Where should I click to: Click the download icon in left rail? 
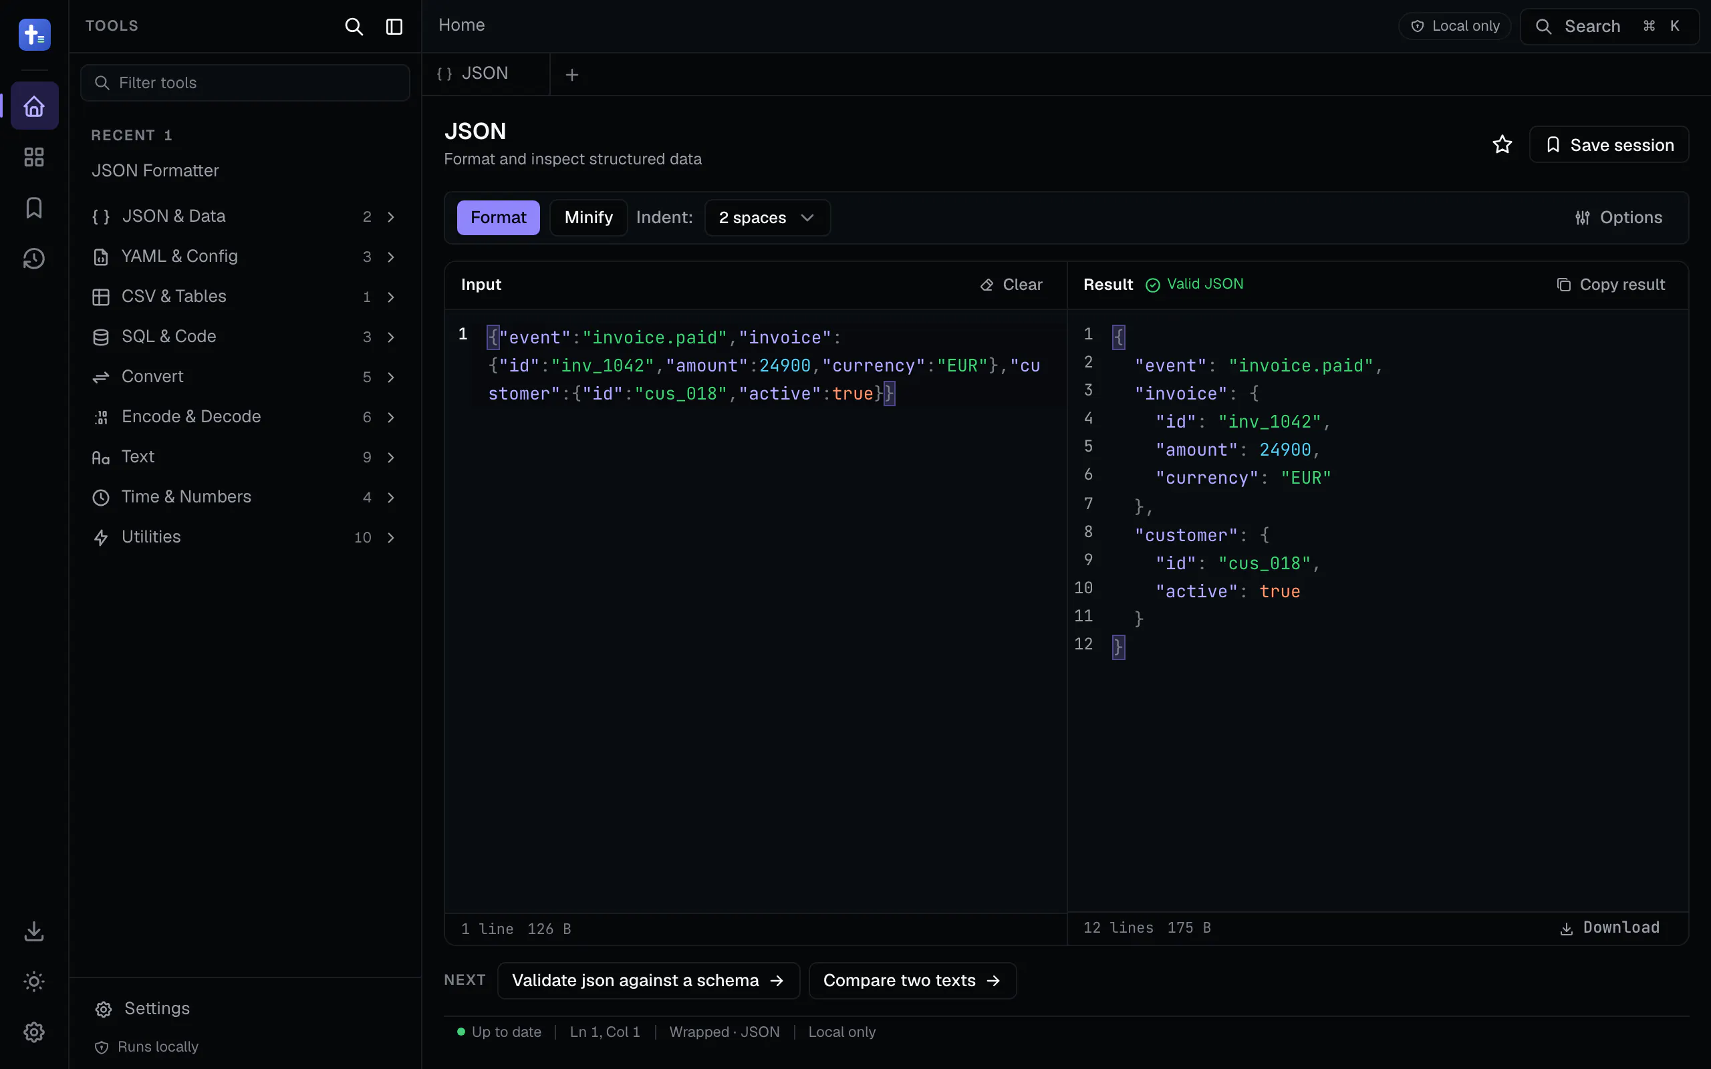[34, 931]
